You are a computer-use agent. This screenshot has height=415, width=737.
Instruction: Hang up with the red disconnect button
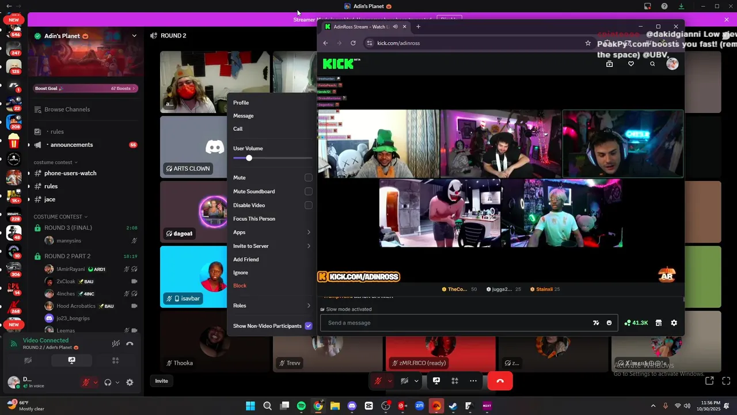pyautogui.click(x=500, y=381)
